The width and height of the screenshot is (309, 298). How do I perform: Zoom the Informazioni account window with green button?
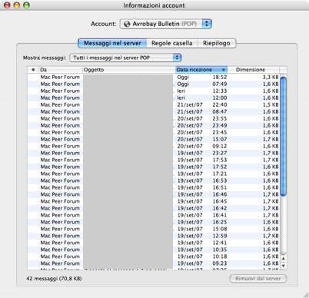26,5
